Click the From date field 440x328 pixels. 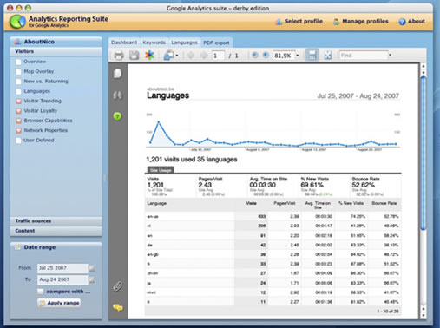coord(62,268)
